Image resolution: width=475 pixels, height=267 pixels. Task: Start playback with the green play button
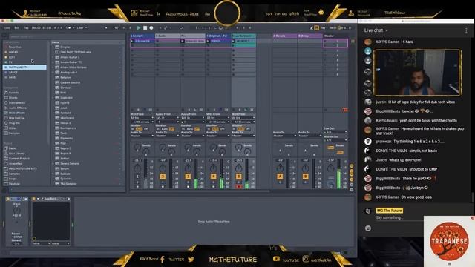point(139,28)
